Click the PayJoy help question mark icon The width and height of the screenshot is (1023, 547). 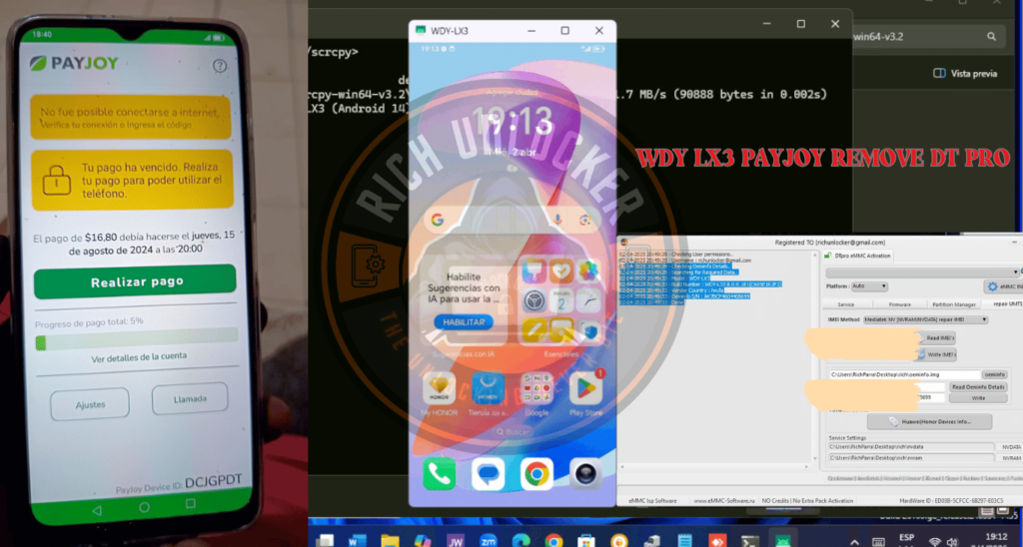tap(220, 66)
